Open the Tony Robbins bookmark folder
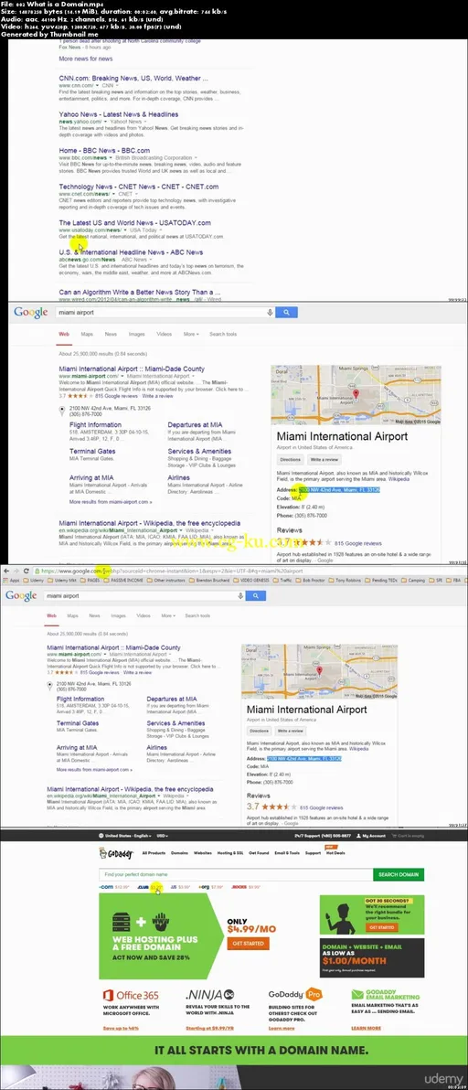 pyautogui.click(x=344, y=579)
